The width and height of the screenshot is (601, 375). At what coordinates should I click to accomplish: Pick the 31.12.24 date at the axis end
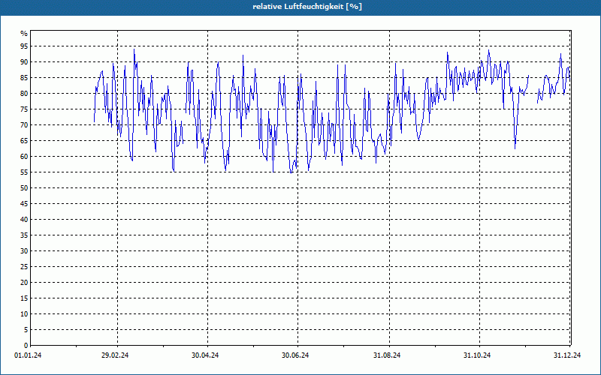click(x=566, y=355)
